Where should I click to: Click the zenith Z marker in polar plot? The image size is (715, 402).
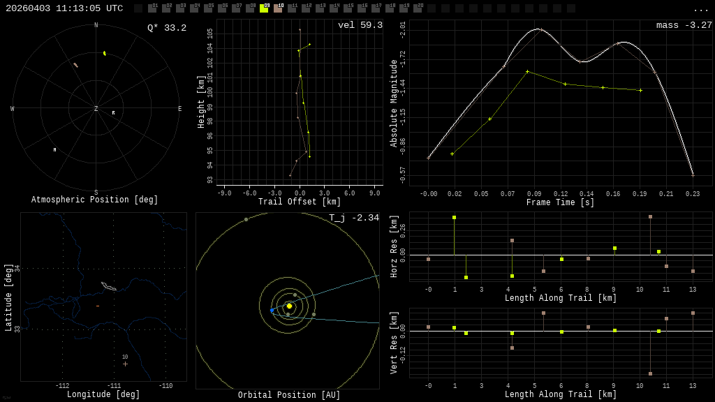96,109
